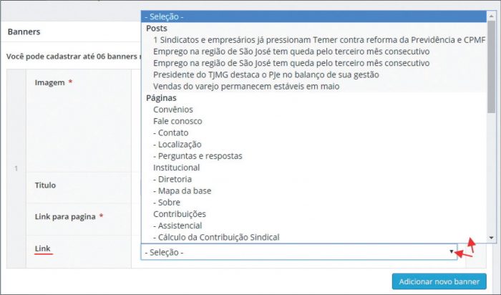Click 'Adicionar novo banner' button
The height and width of the screenshot is (295, 501).
click(x=439, y=281)
